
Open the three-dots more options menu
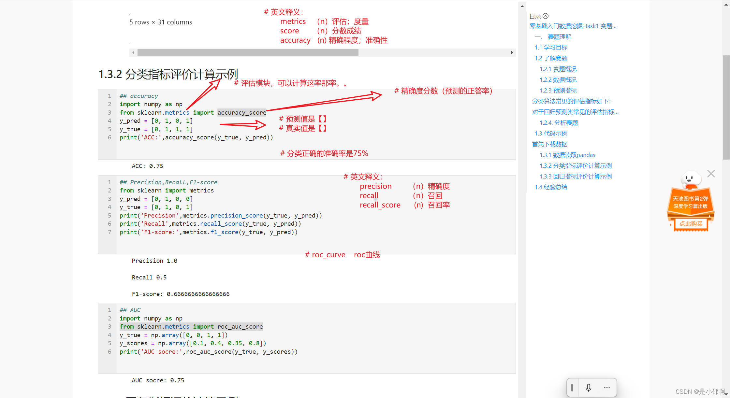click(x=606, y=388)
